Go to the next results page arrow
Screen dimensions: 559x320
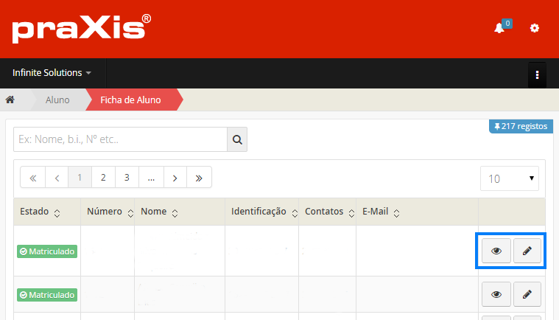click(x=175, y=177)
